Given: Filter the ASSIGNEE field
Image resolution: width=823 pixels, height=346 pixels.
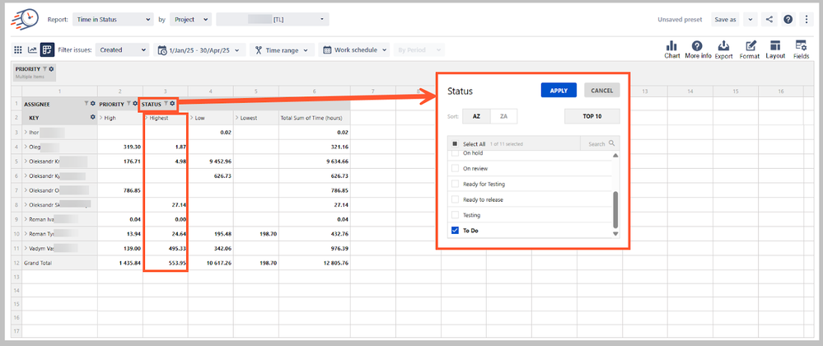Looking at the screenshot, I should pyautogui.click(x=87, y=104).
